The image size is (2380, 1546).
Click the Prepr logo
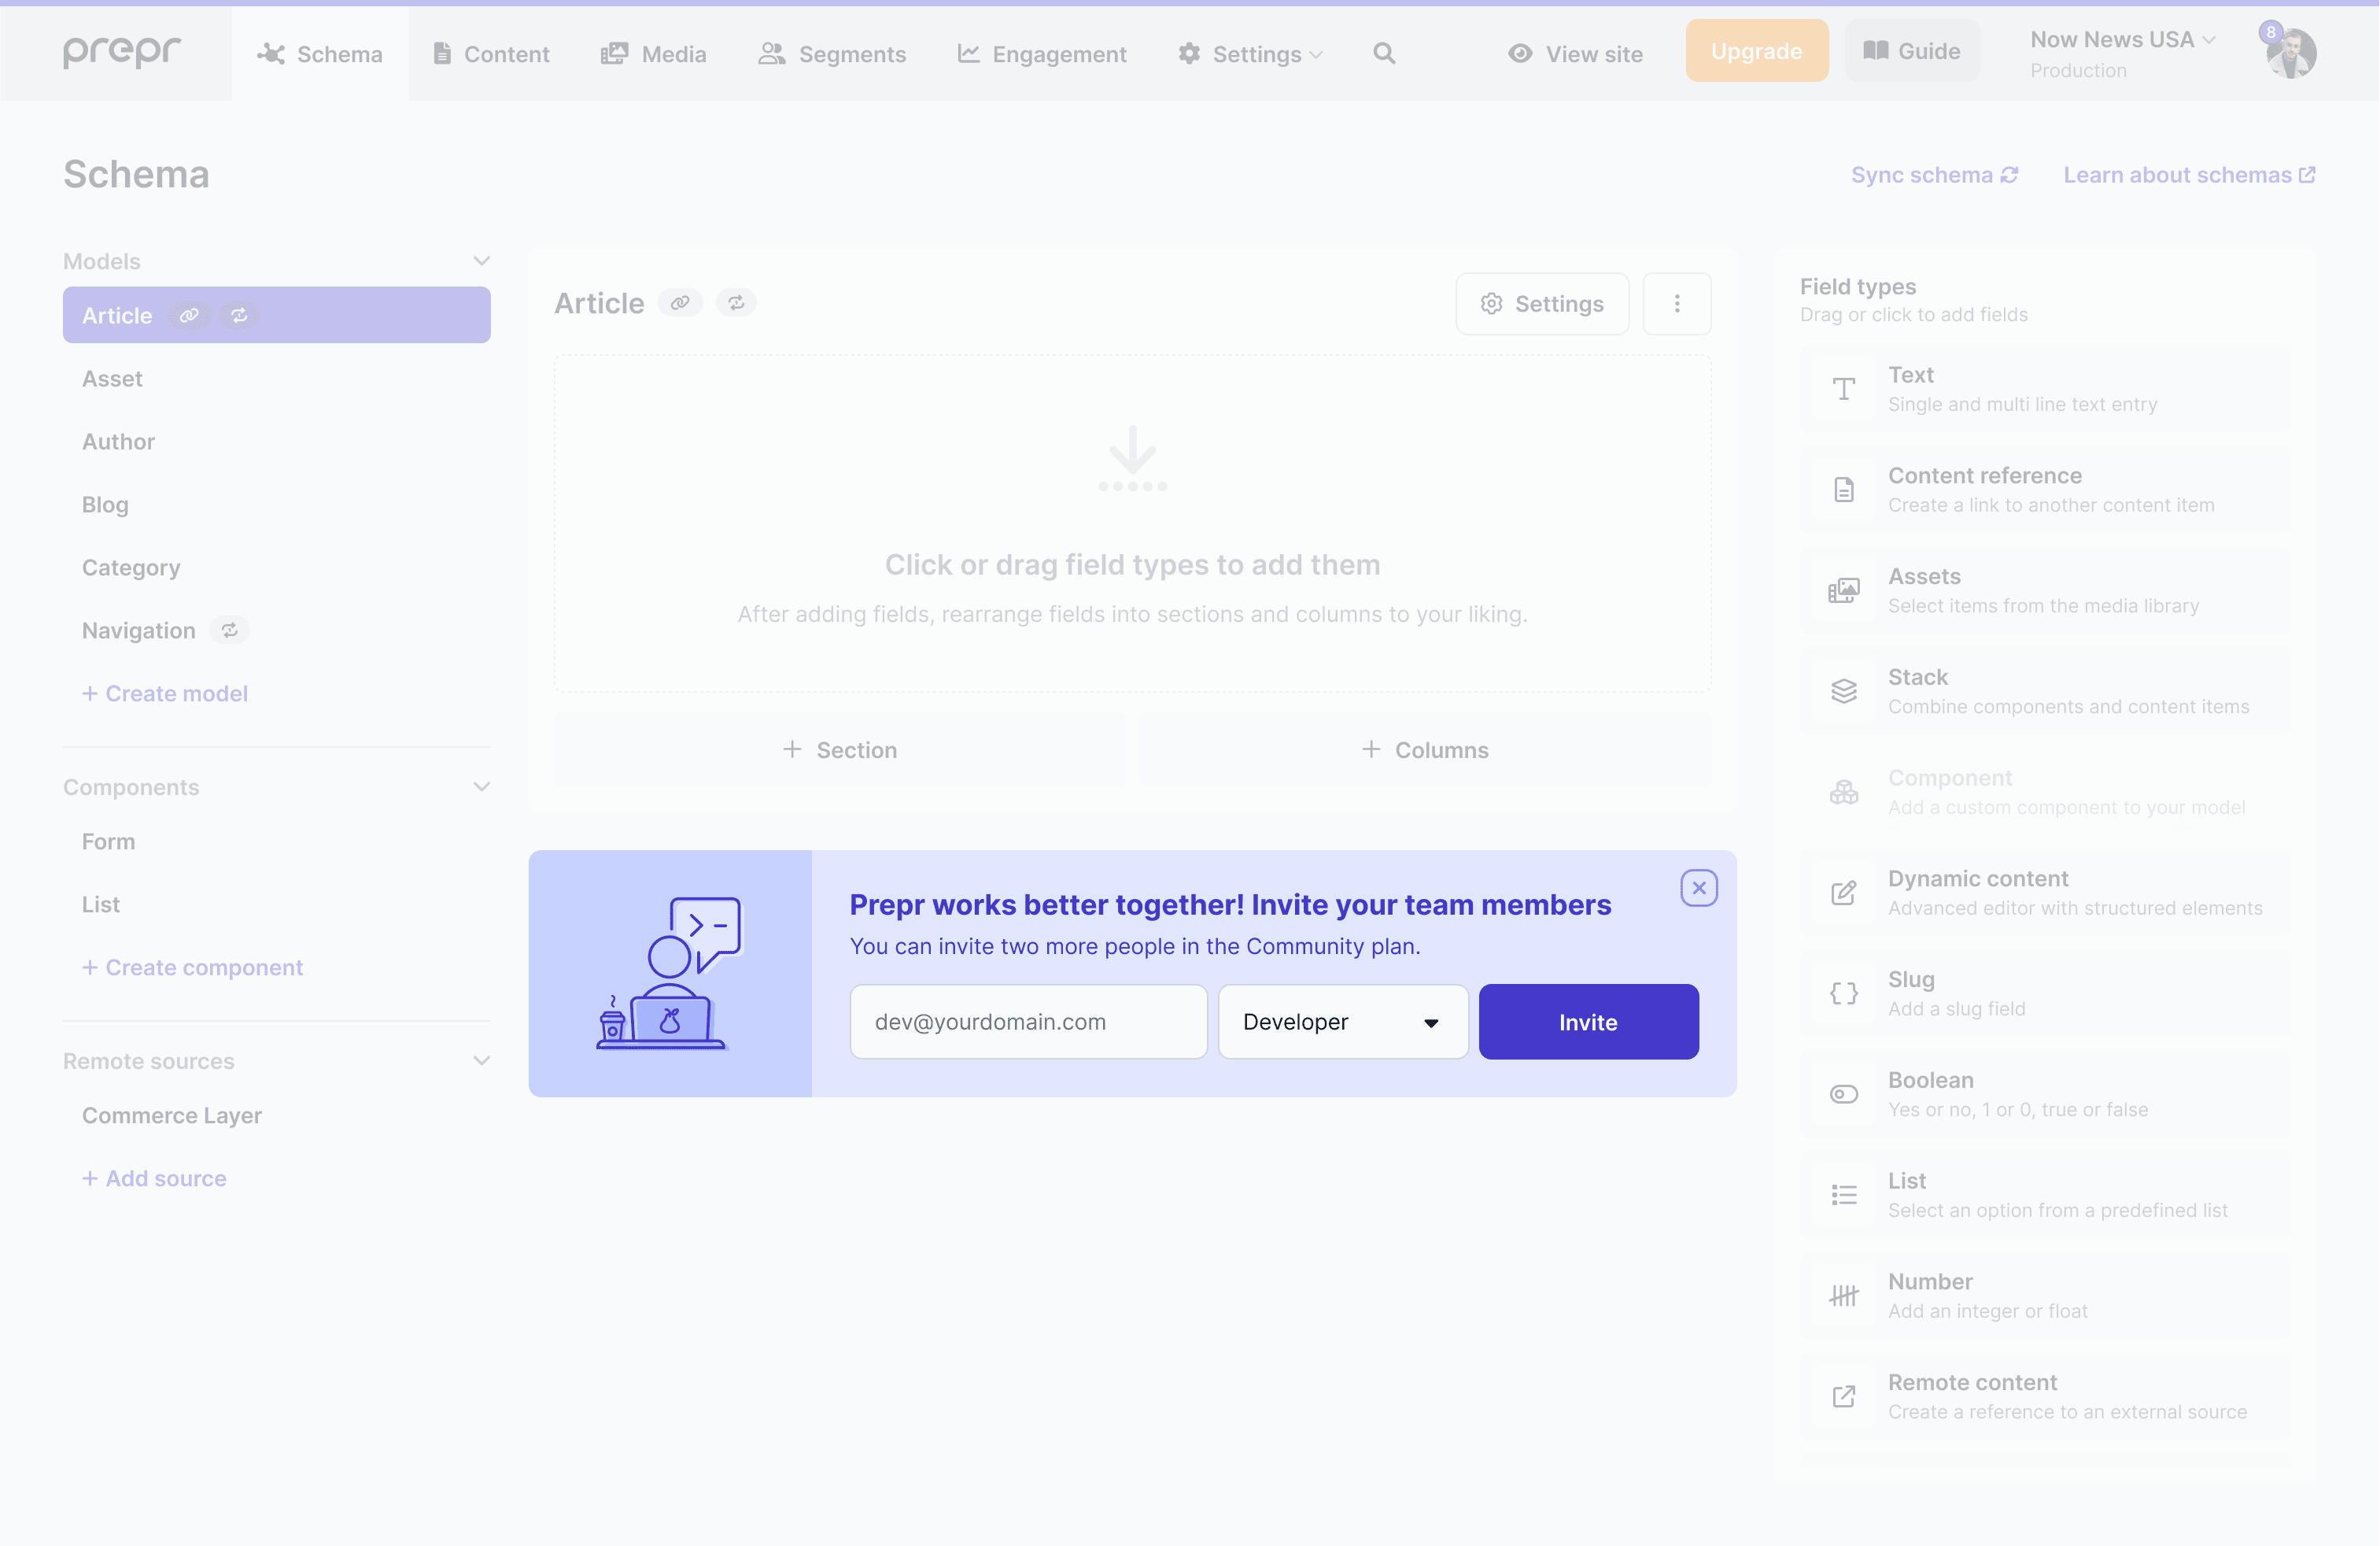[122, 52]
